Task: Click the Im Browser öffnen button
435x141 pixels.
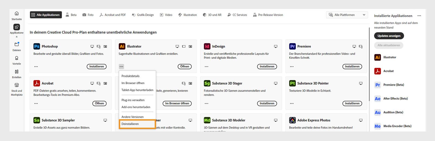Action: (177, 103)
